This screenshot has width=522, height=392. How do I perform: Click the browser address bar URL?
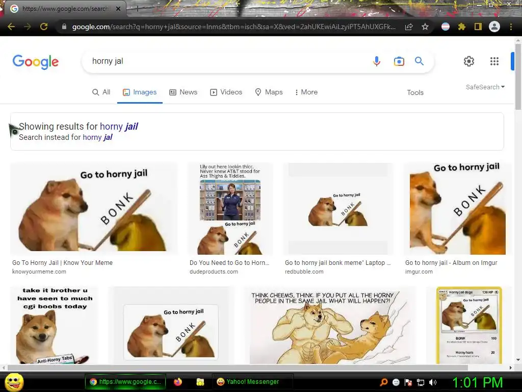[x=233, y=27]
